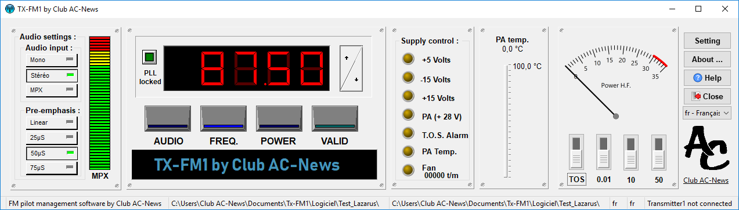Image resolution: width=739 pixels, height=210 pixels.
Task: Choose 75µS pre-emphasis
Action: click(x=52, y=168)
